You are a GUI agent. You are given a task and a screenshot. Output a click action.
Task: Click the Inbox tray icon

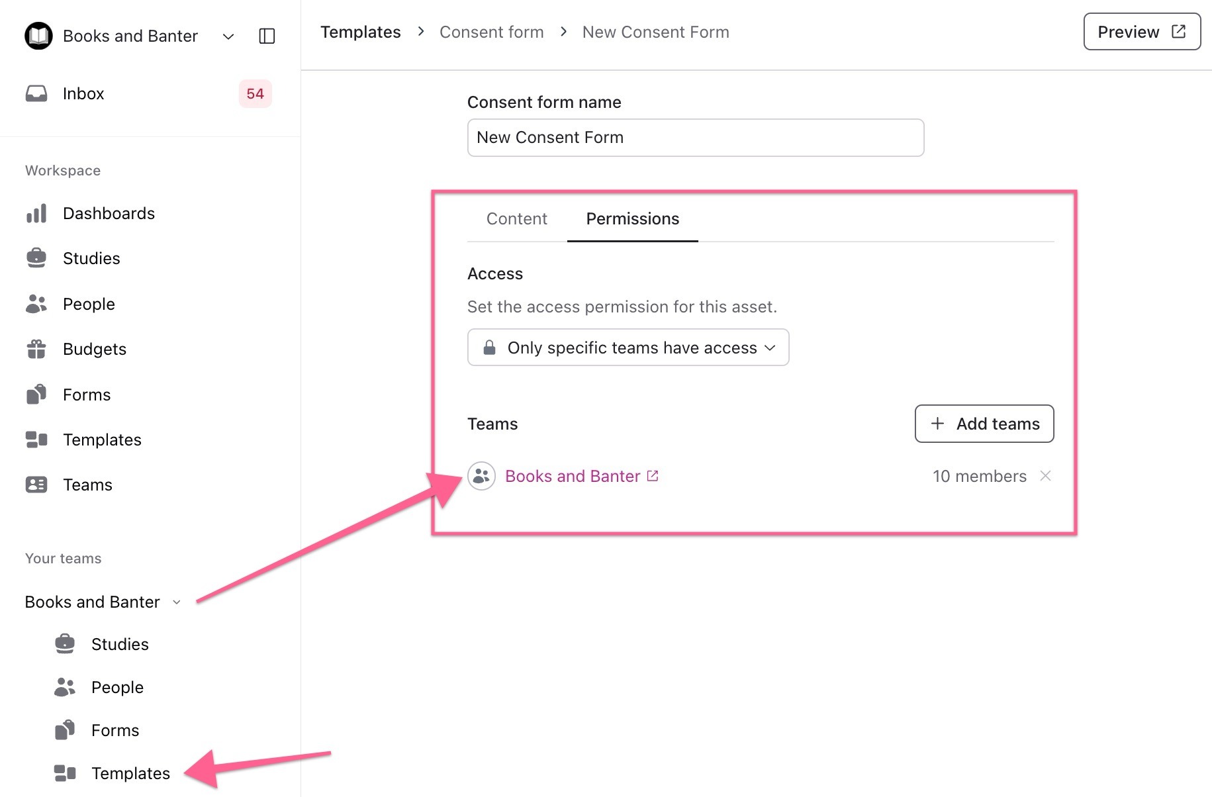coord(36,93)
